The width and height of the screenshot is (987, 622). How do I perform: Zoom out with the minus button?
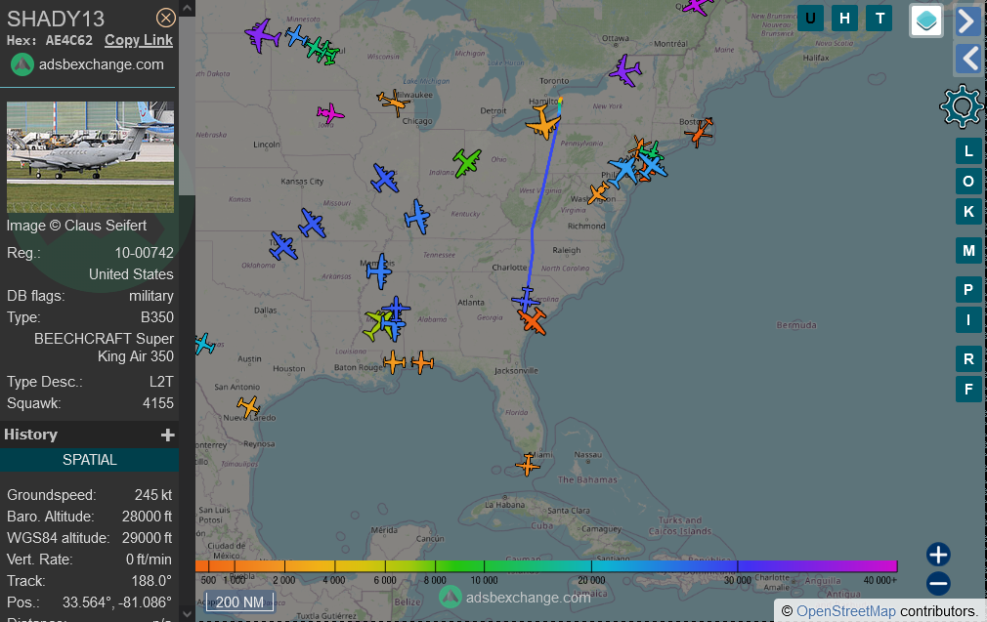tap(938, 584)
